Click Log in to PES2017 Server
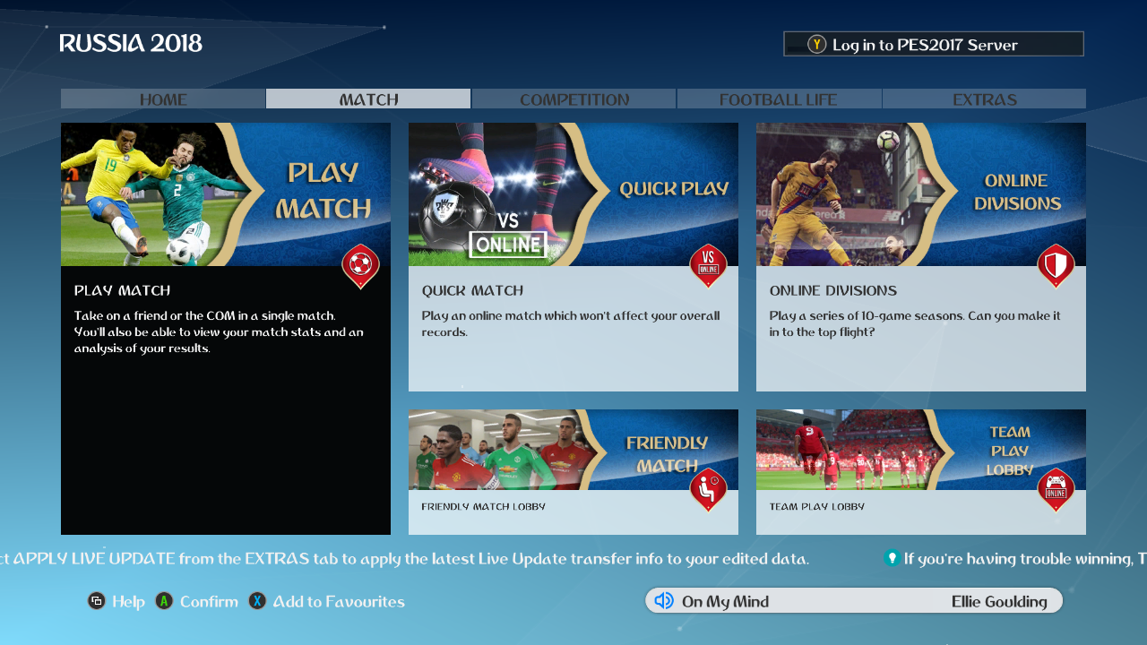 934,44
